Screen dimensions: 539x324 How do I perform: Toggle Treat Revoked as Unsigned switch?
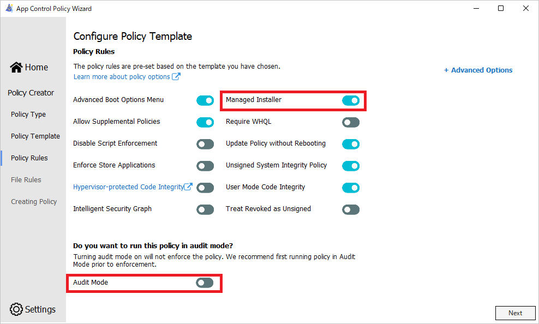[351, 209]
